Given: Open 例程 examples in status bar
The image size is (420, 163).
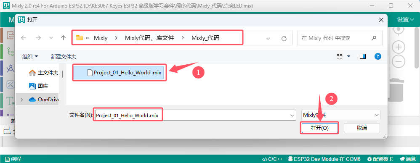Looking at the screenshot, I should (x=13, y=159).
